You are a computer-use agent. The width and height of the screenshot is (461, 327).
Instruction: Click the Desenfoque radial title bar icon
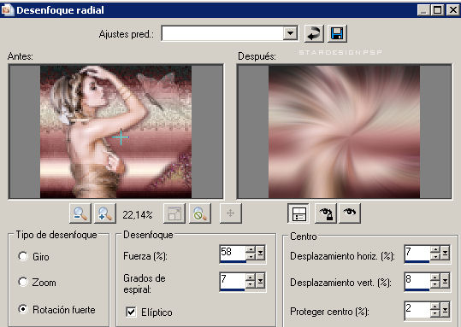[7, 10]
